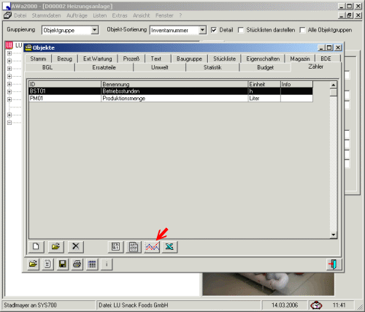Switch to the Statistik tab
This screenshot has height=312, width=365.
[212, 67]
